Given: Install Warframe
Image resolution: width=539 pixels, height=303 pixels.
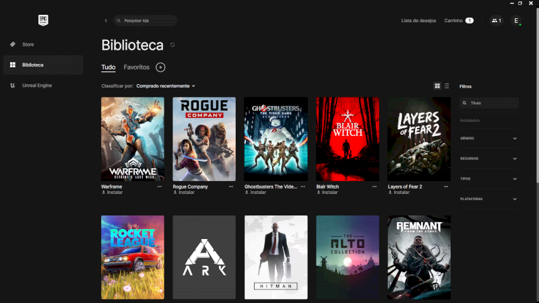Looking at the screenshot, I should pos(112,193).
